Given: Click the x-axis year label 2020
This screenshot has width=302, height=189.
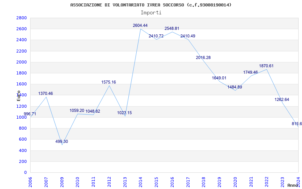Looking at the screenshot, I should point(235,182).
